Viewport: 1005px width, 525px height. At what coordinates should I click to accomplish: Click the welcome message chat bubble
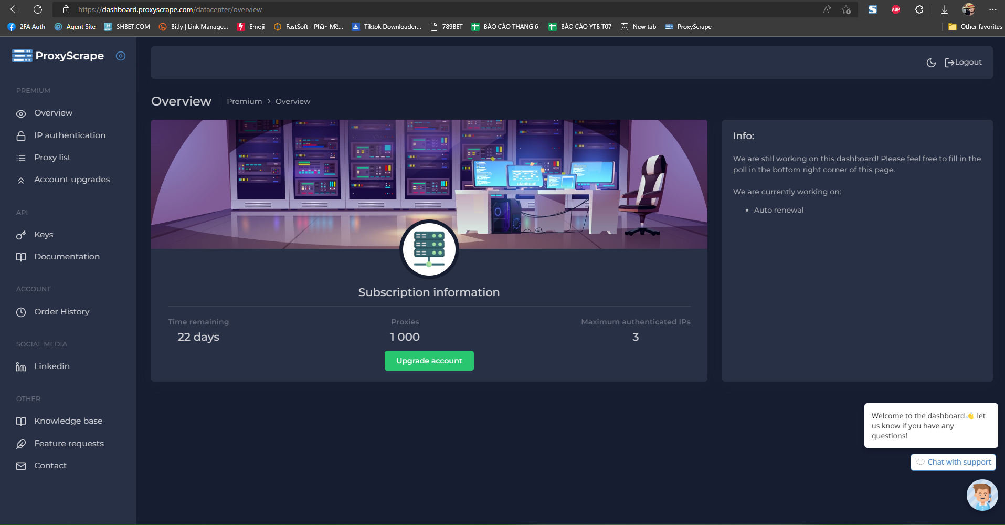(x=931, y=426)
